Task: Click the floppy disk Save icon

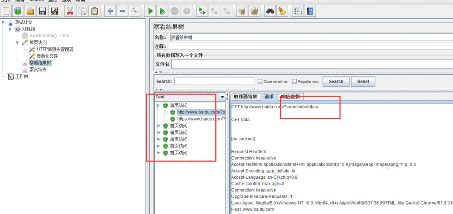Action: click(x=43, y=11)
